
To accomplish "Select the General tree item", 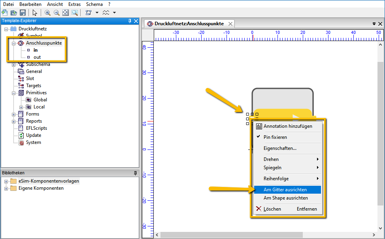I will tap(34, 71).
